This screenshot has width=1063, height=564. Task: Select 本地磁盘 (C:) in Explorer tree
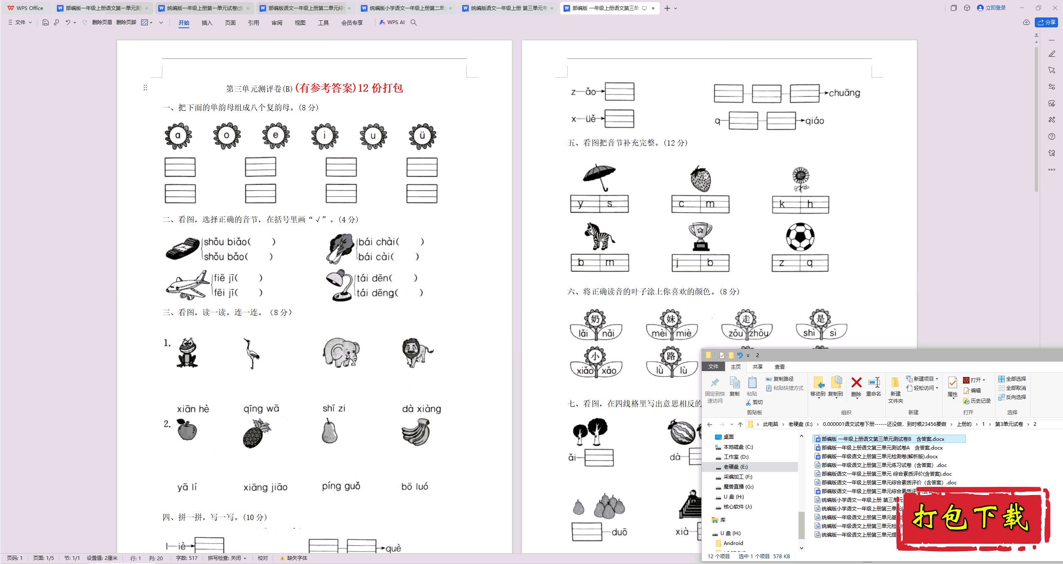(734, 447)
